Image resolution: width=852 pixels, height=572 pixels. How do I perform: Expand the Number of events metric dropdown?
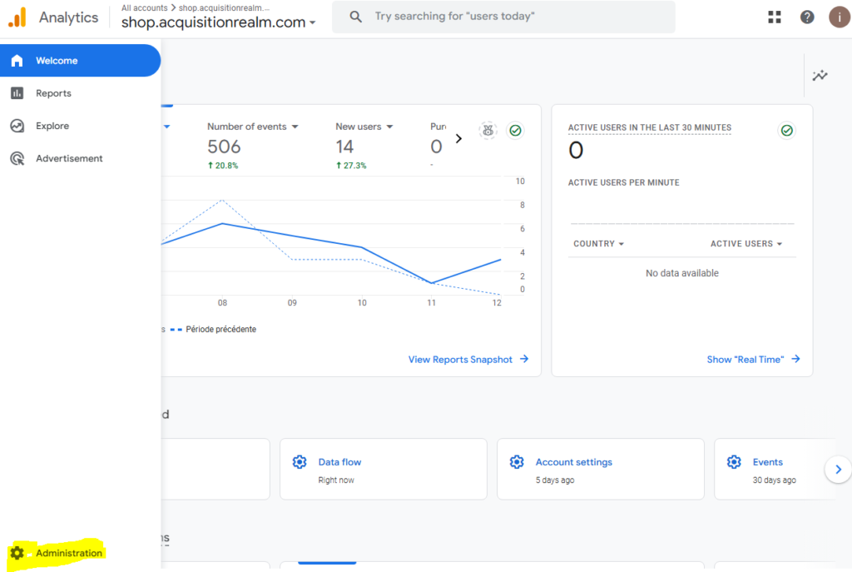[295, 127]
